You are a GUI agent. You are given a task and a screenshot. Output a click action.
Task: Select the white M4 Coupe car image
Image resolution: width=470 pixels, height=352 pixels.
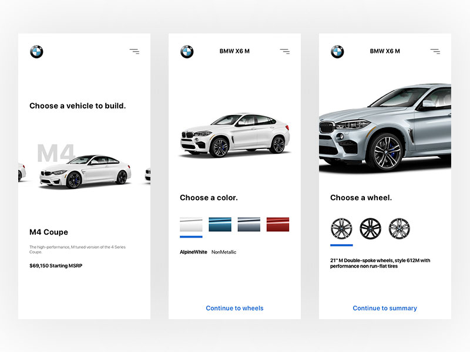tap(85, 172)
